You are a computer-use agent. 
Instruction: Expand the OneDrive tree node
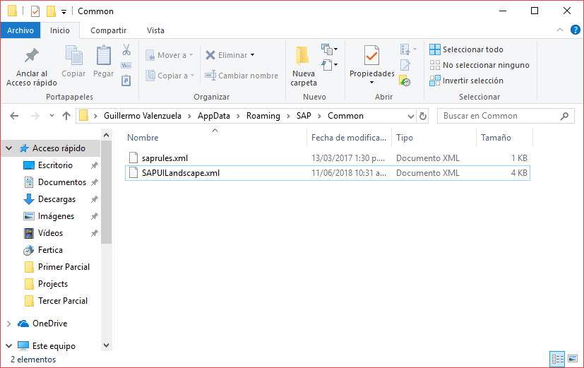pyautogui.click(x=8, y=324)
